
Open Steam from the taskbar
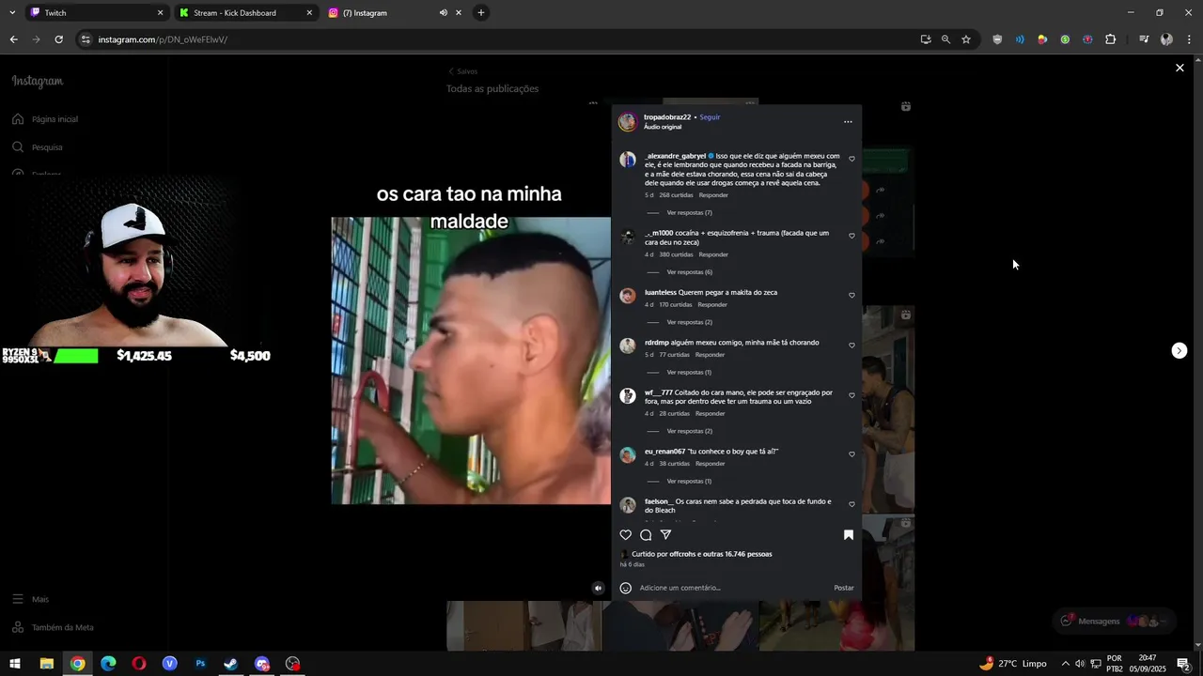click(x=230, y=664)
